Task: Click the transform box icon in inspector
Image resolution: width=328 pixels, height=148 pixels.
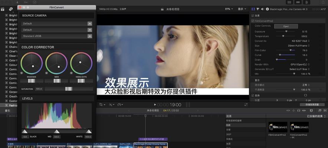Action: point(305,95)
